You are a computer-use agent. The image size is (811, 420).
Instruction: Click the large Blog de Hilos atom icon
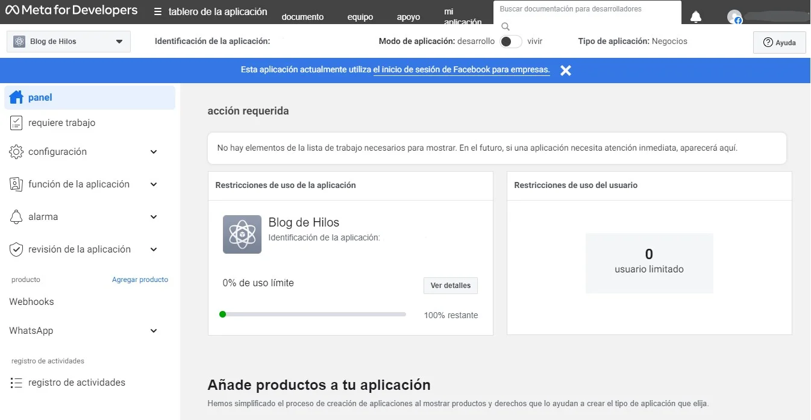click(x=242, y=234)
